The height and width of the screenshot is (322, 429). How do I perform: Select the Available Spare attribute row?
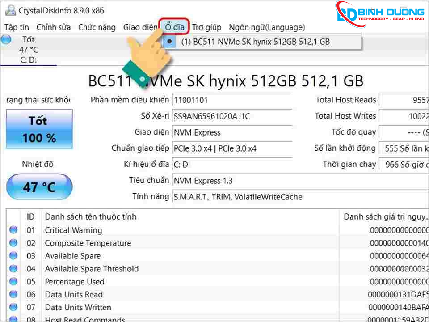point(218,256)
